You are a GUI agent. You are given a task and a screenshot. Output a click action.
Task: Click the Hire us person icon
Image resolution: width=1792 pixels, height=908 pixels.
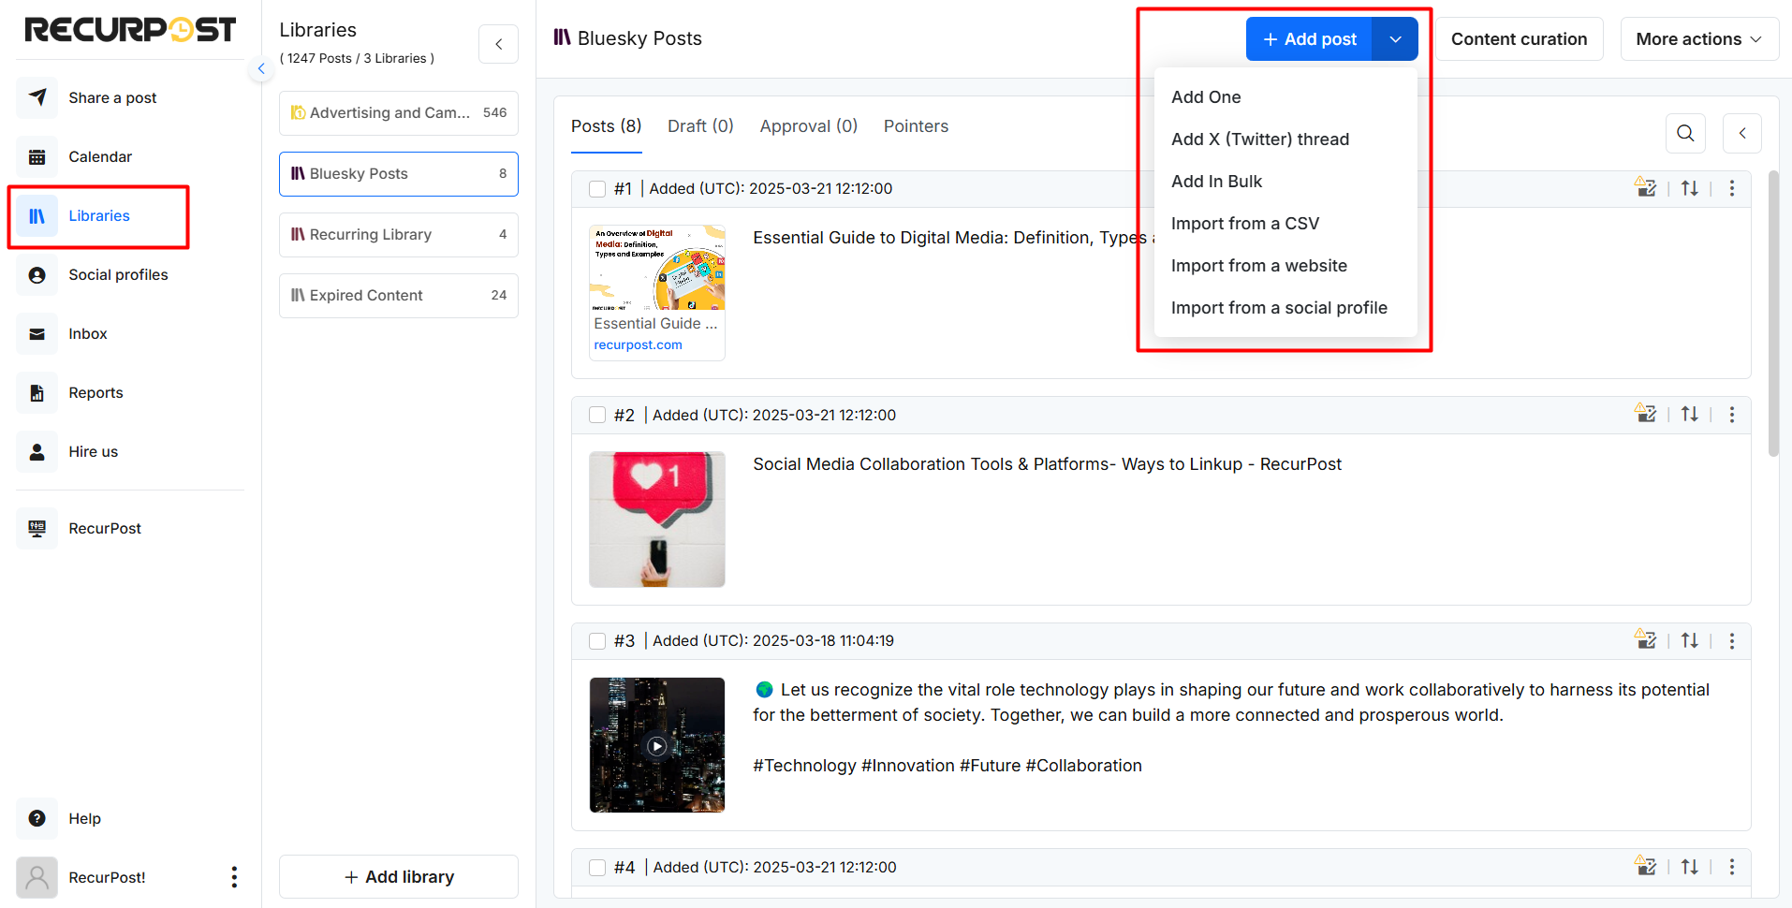37,452
